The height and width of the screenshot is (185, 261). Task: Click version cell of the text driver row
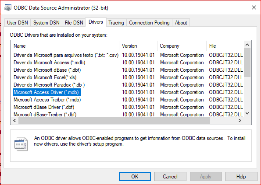tap(138, 55)
